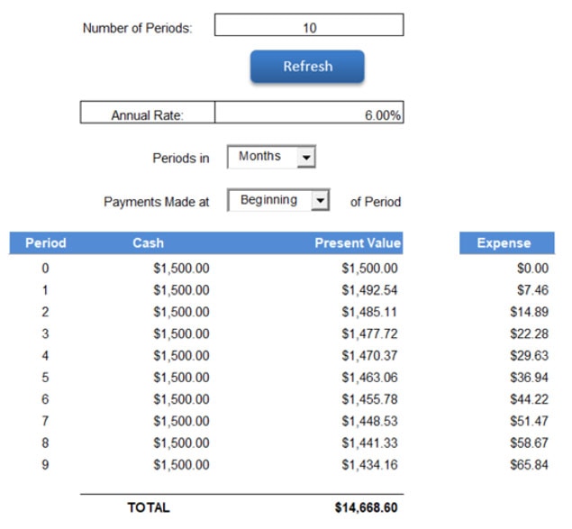This screenshot has width=572, height=529.
Task: Select the total present value $14,668.60
Action: tap(366, 507)
